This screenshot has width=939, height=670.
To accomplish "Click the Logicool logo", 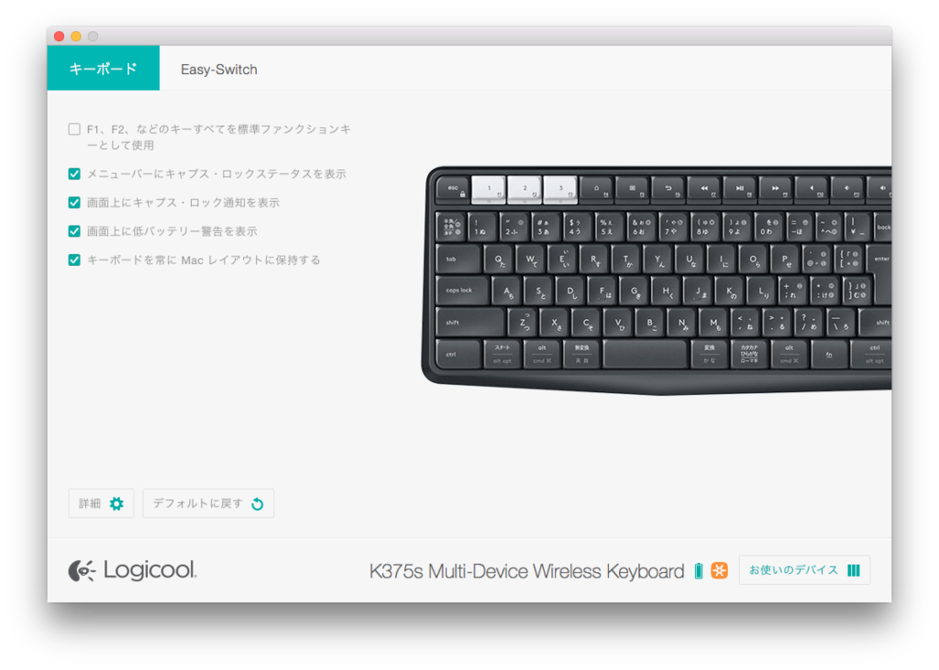I will (x=132, y=570).
